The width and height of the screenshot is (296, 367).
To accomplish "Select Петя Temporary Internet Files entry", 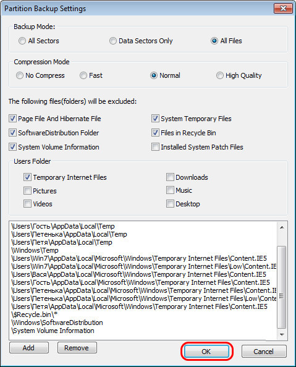I will coord(139,306).
